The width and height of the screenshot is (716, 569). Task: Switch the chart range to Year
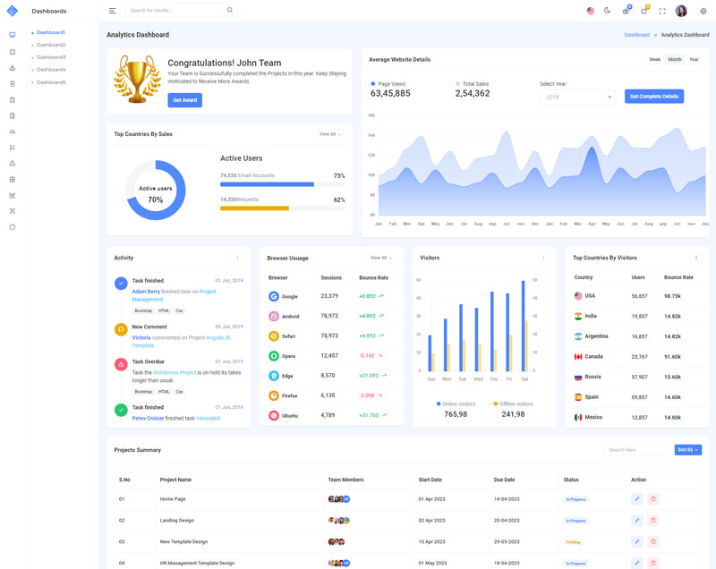694,59
